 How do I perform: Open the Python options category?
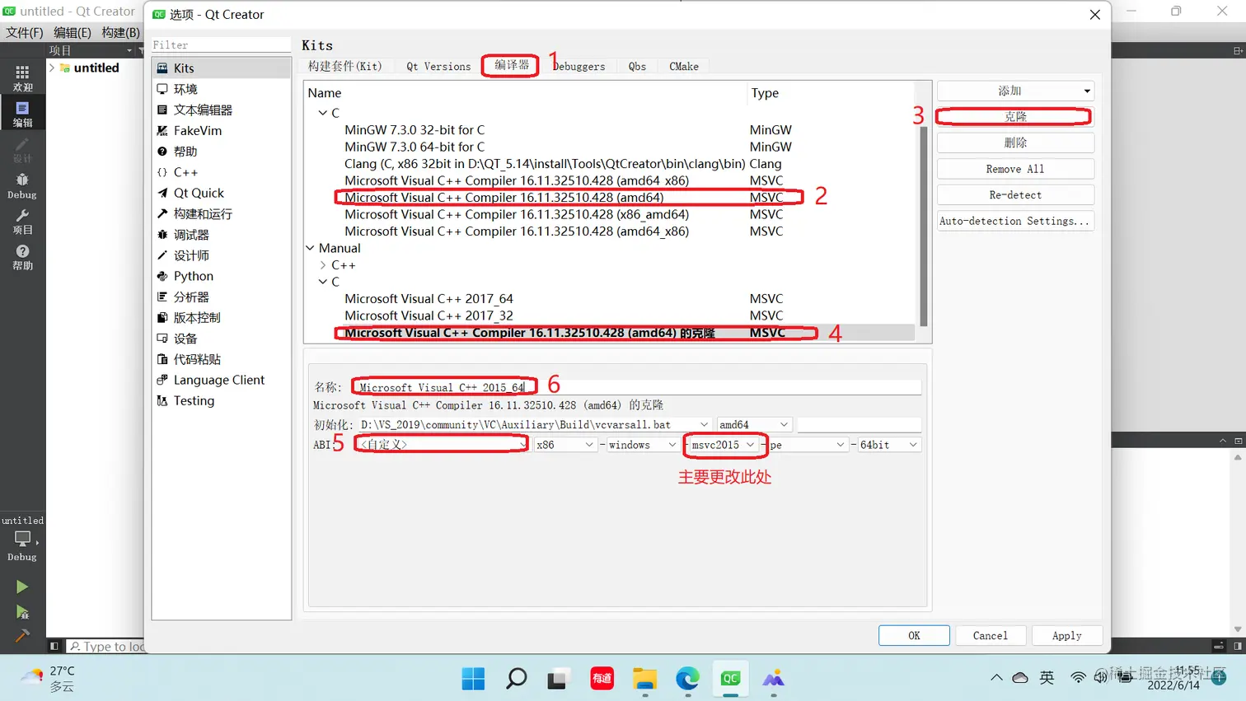[222, 276]
